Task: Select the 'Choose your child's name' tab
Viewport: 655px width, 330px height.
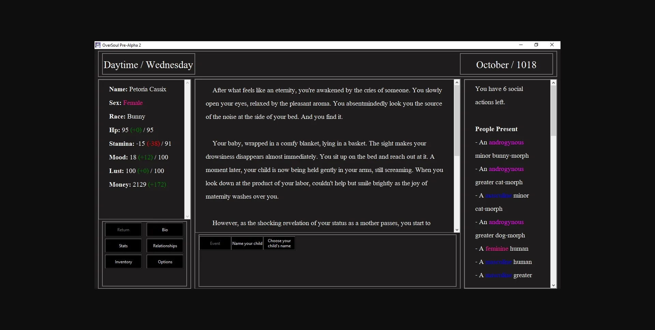Action: pyautogui.click(x=279, y=243)
